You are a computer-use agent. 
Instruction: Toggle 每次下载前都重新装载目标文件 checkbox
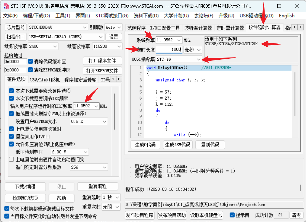[x=7, y=209]
